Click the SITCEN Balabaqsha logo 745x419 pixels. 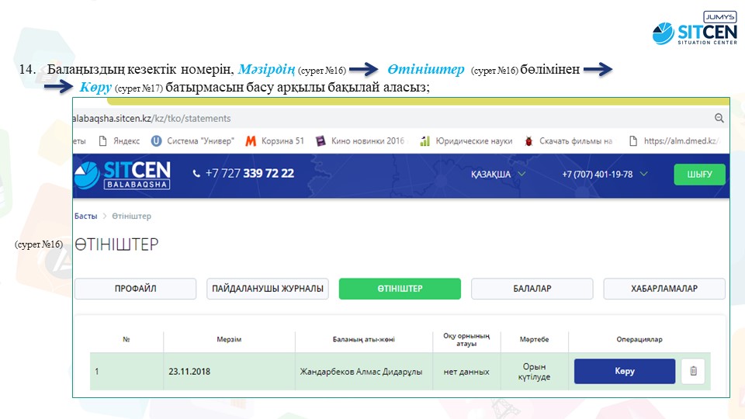123,175
